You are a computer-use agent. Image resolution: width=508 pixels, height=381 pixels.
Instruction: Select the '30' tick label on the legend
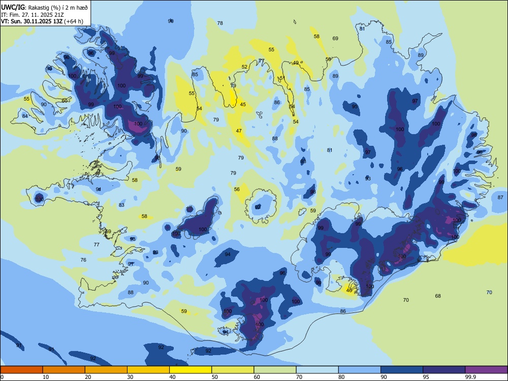pos(130,377)
